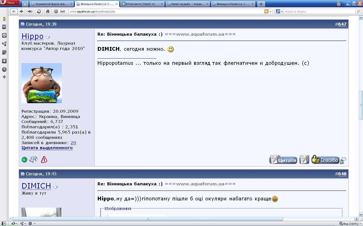Go to the Home page icon
Screen dimensions: 363x226
coord(48,11)
